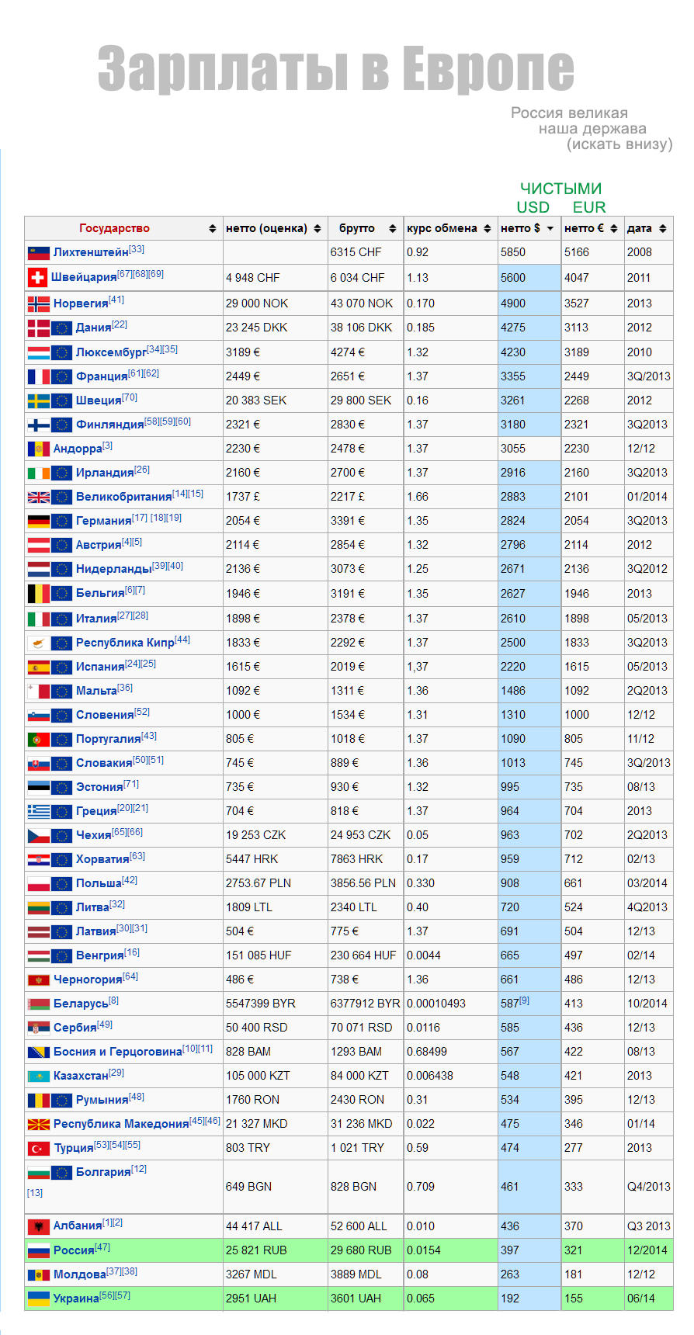The height and width of the screenshot is (1335, 694).
Task: Click the Ukraine flag icon
Action: (x=38, y=1299)
